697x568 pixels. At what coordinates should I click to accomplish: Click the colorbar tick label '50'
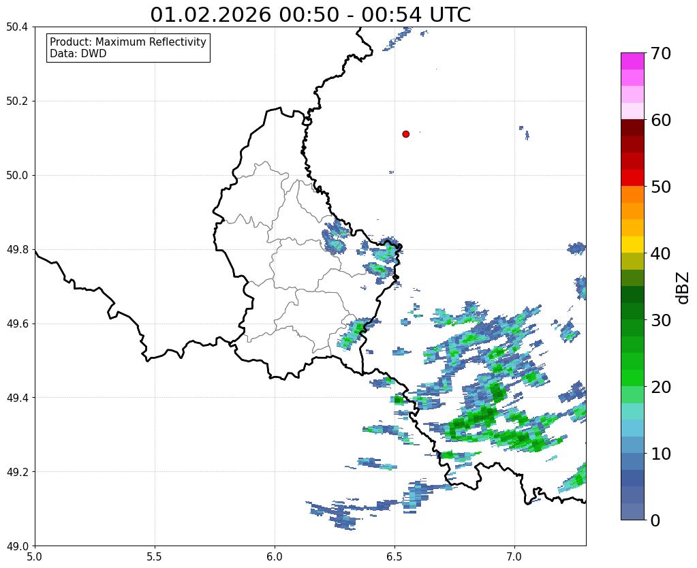pyautogui.click(x=660, y=187)
